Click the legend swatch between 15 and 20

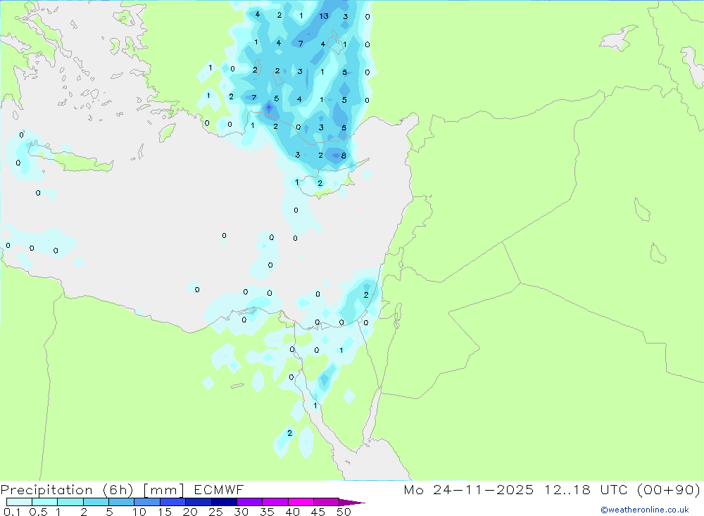tap(173, 502)
